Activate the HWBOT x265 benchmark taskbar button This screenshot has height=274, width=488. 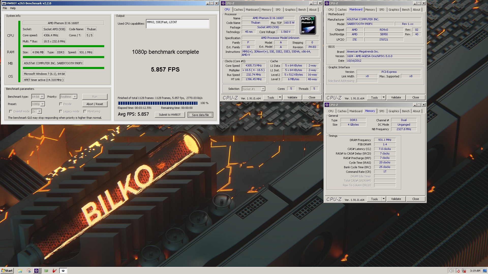[63, 271]
